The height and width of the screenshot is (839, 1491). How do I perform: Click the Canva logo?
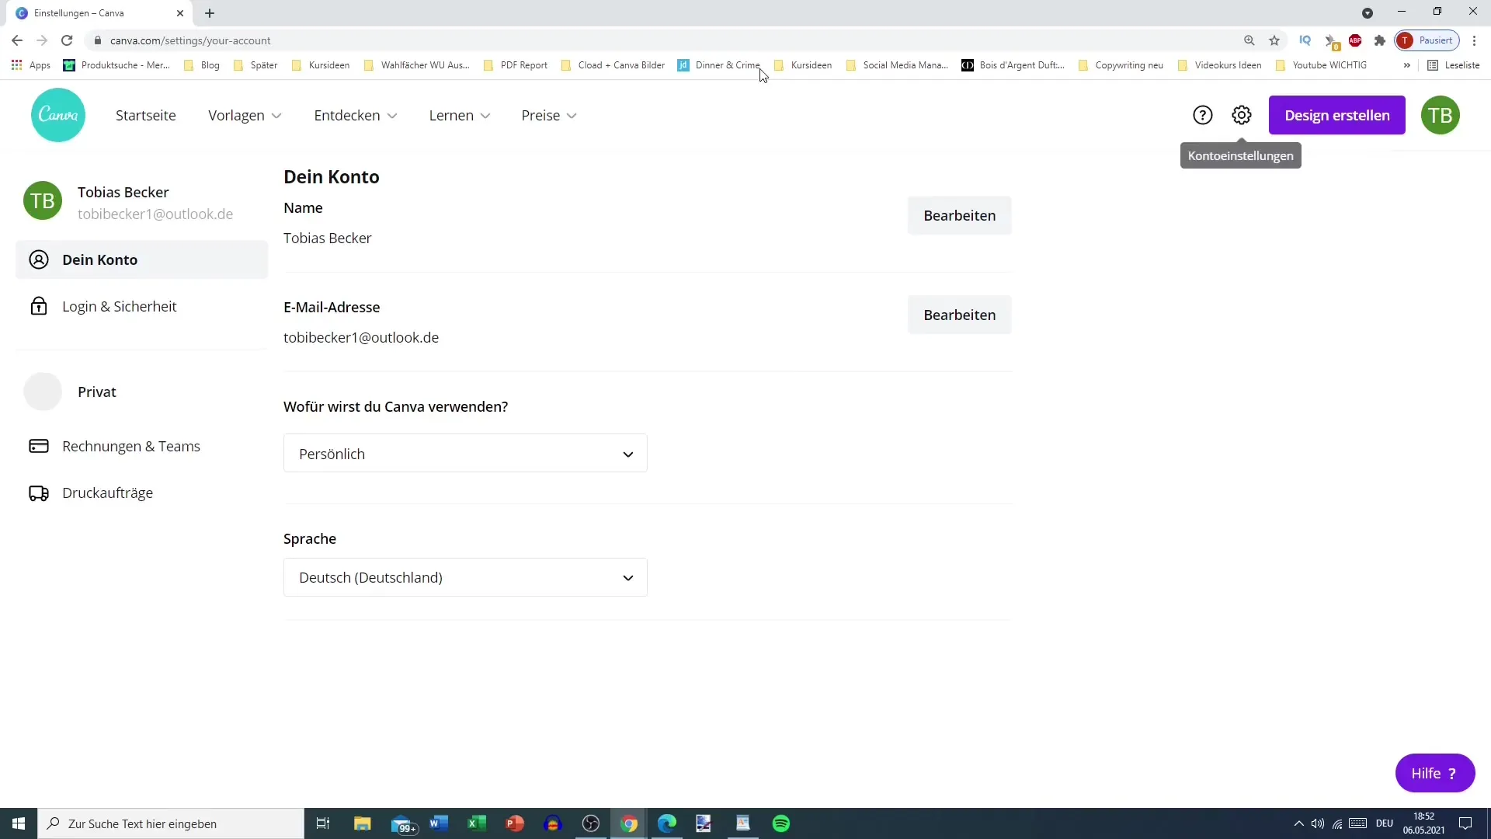(x=58, y=115)
